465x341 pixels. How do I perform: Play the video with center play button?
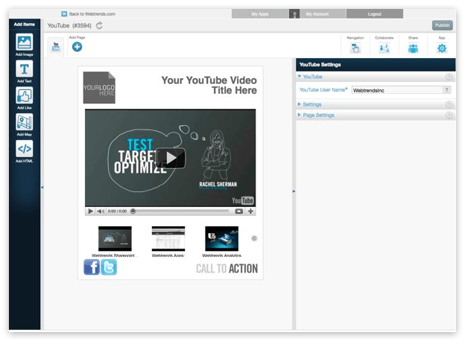(171, 158)
